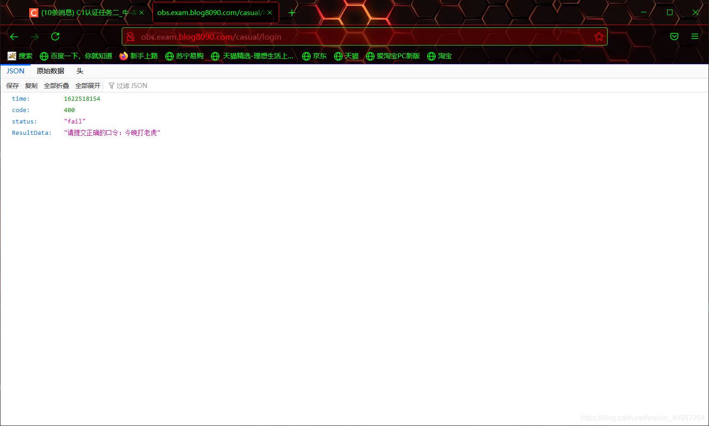Click 全部展开 to expand all
709x426 pixels.
[x=88, y=86]
